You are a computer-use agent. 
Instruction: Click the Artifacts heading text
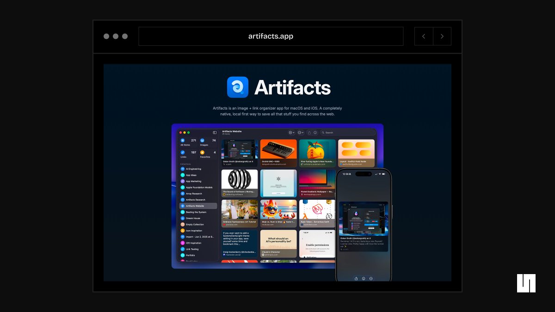(292, 87)
